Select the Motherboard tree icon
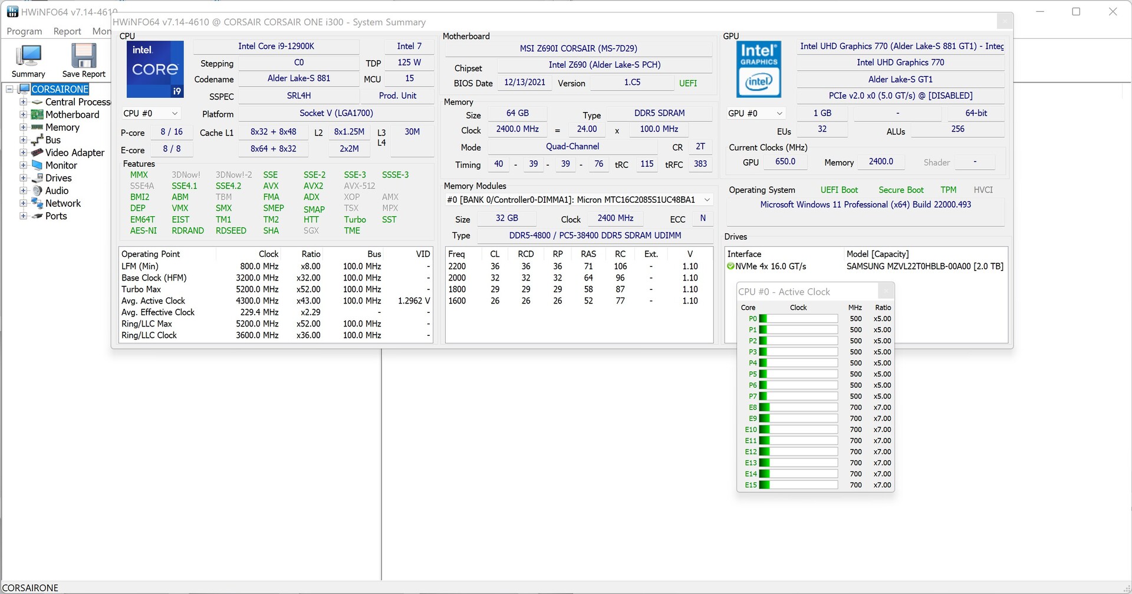The width and height of the screenshot is (1132, 594). pos(37,115)
